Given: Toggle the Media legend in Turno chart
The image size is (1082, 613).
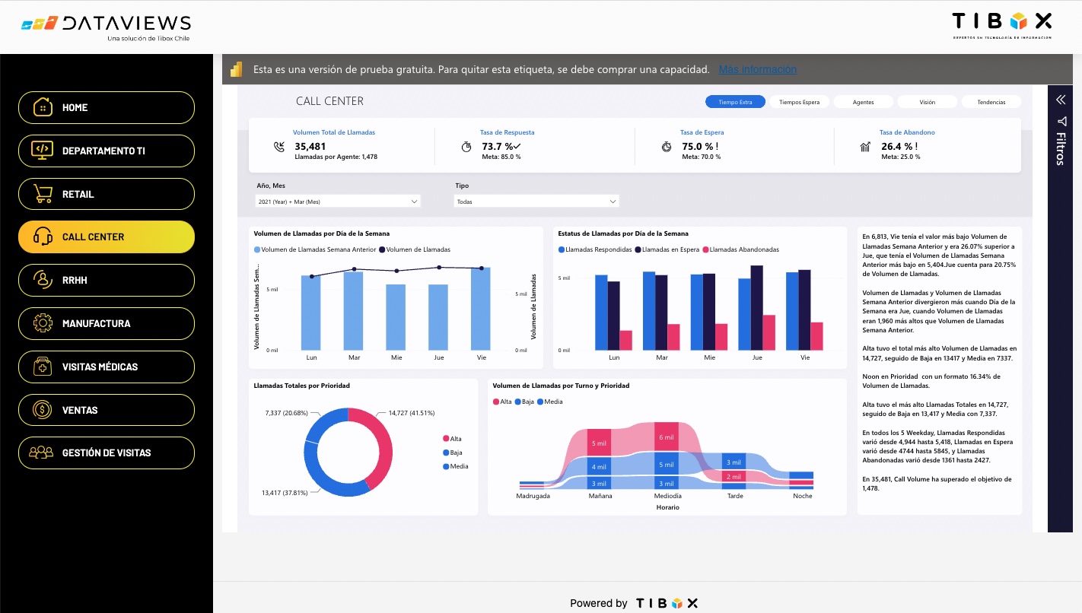Looking at the screenshot, I should pyautogui.click(x=551, y=402).
